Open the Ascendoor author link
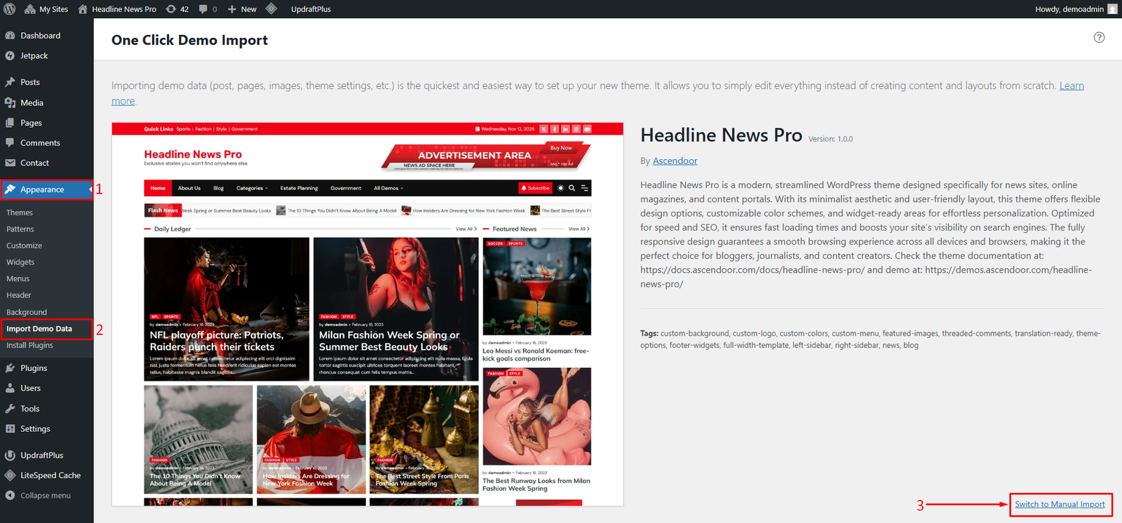 (x=675, y=161)
